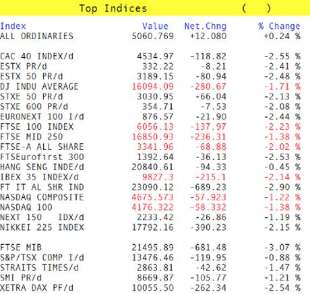Click the Top Indices title

click(113, 9)
